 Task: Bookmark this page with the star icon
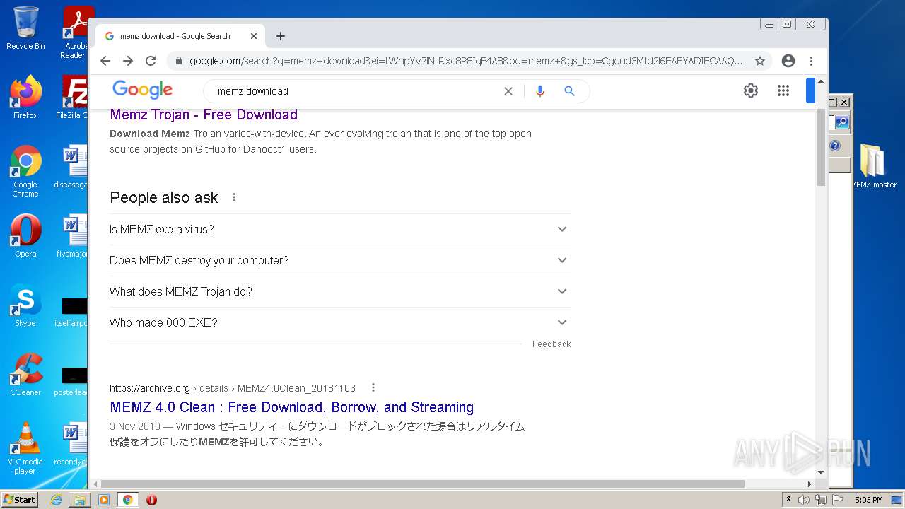[x=760, y=61]
